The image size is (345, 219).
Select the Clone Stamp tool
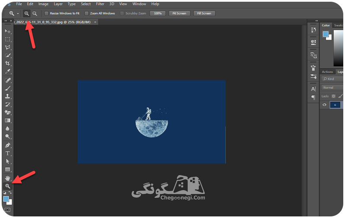(7, 96)
